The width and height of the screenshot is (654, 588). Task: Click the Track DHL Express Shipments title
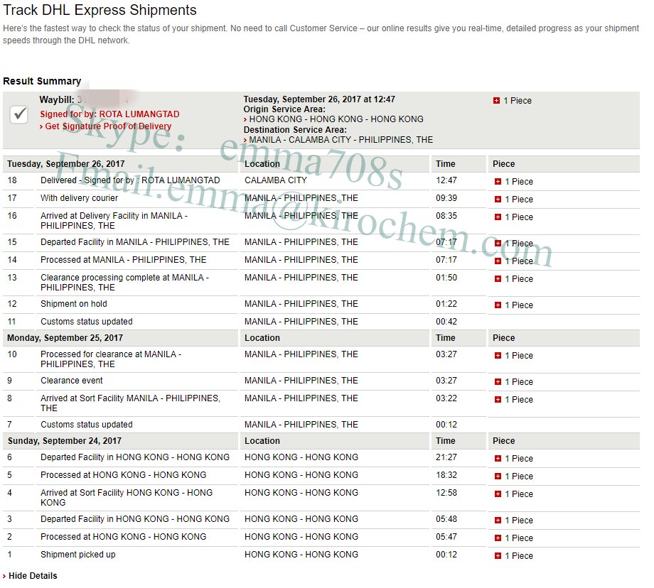point(100,10)
